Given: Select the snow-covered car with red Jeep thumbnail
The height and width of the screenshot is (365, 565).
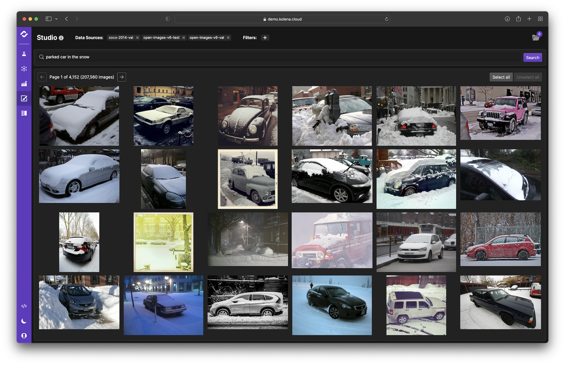Looking at the screenshot, I should click(x=79, y=116).
